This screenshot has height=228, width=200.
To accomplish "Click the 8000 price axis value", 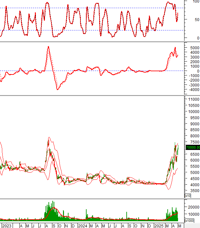I will pyautogui.click(x=195, y=136).
